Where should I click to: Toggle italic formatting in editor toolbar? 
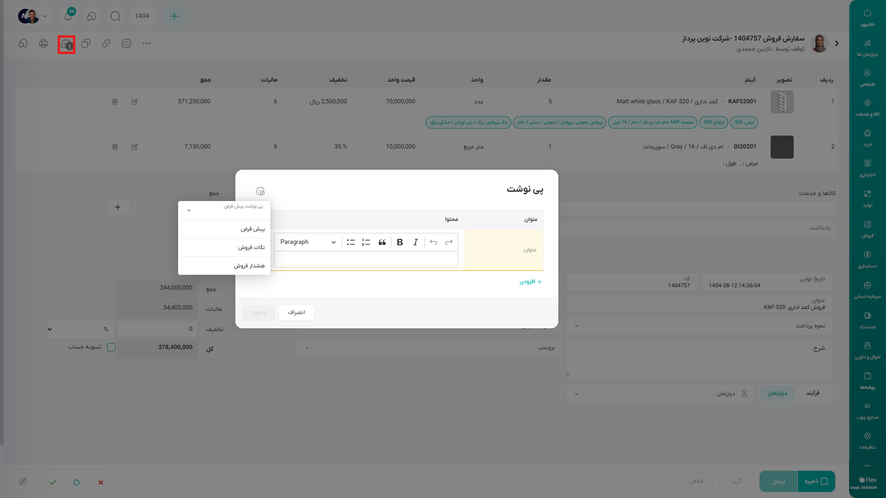(415, 242)
